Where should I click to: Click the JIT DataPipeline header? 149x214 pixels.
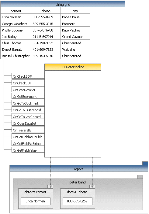pos(73,67)
